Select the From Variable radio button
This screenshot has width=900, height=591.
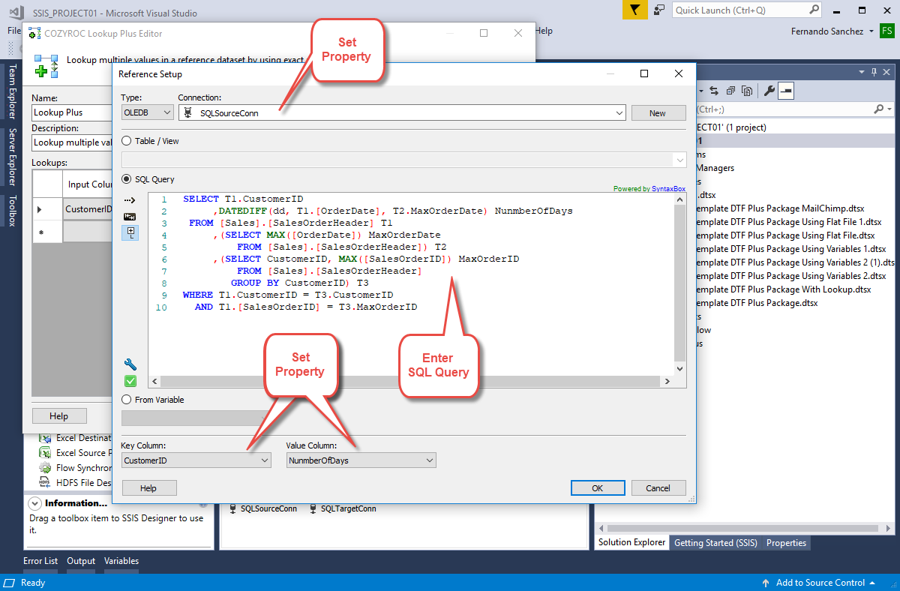click(126, 400)
